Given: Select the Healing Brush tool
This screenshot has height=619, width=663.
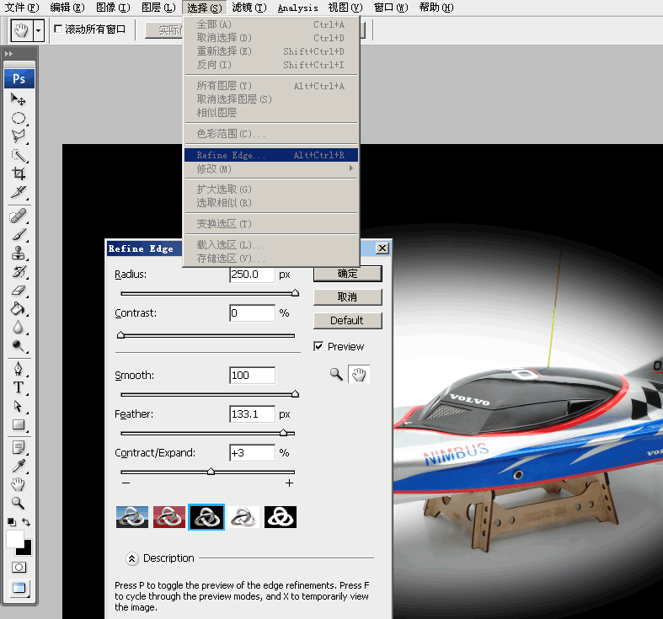Looking at the screenshot, I should [x=18, y=216].
